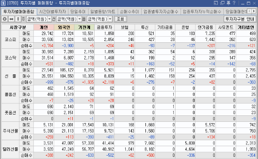Open the 투자자구분 안내 guide button
The image size is (258, 159).
(x=240, y=19)
